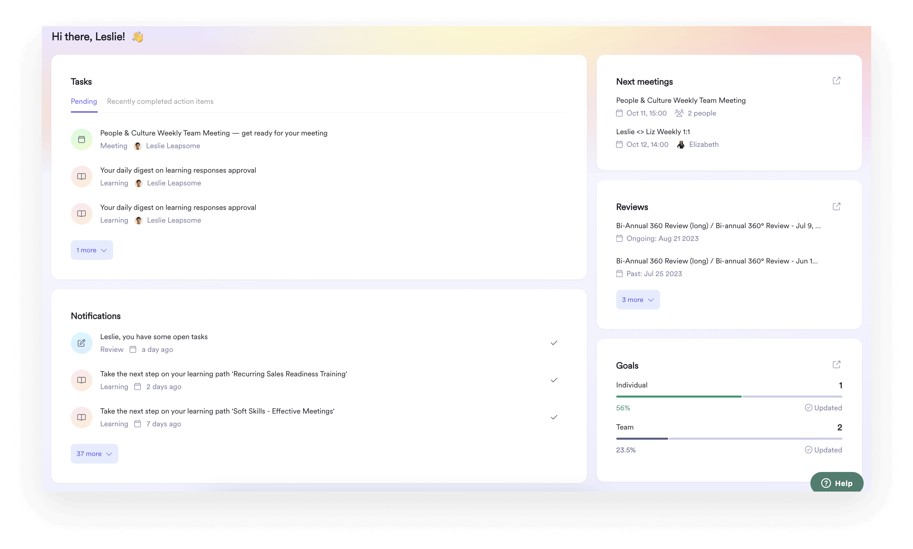Click the meeting calendar icon on the weekly team task
The image size is (913, 549).
click(81, 139)
